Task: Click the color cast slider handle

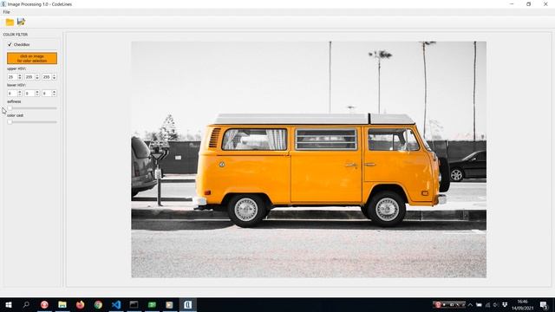Action: [10, 121]
